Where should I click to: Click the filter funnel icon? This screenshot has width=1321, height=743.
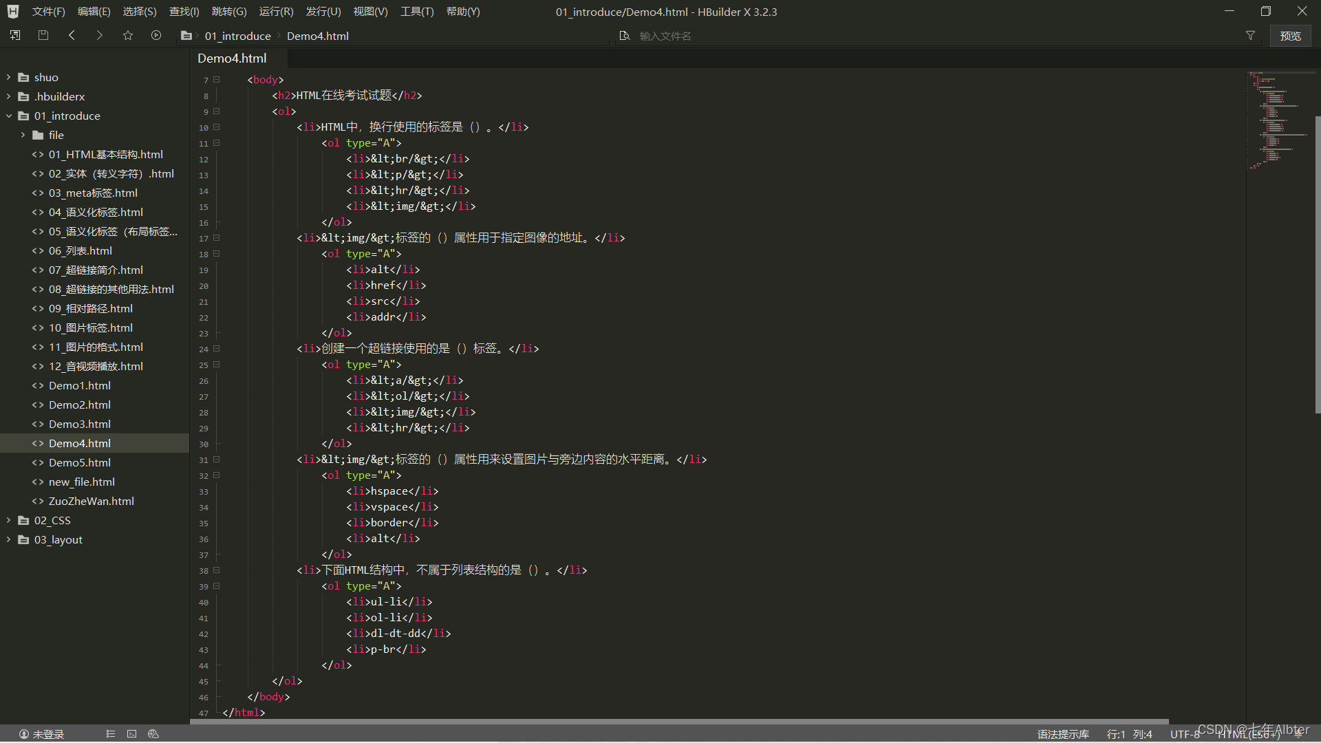point(1250,35)
